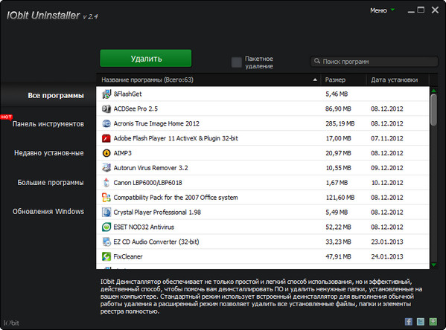Click the 5,46 MB size value
This screenshot has height=330, width=446.
pos(337,94)
